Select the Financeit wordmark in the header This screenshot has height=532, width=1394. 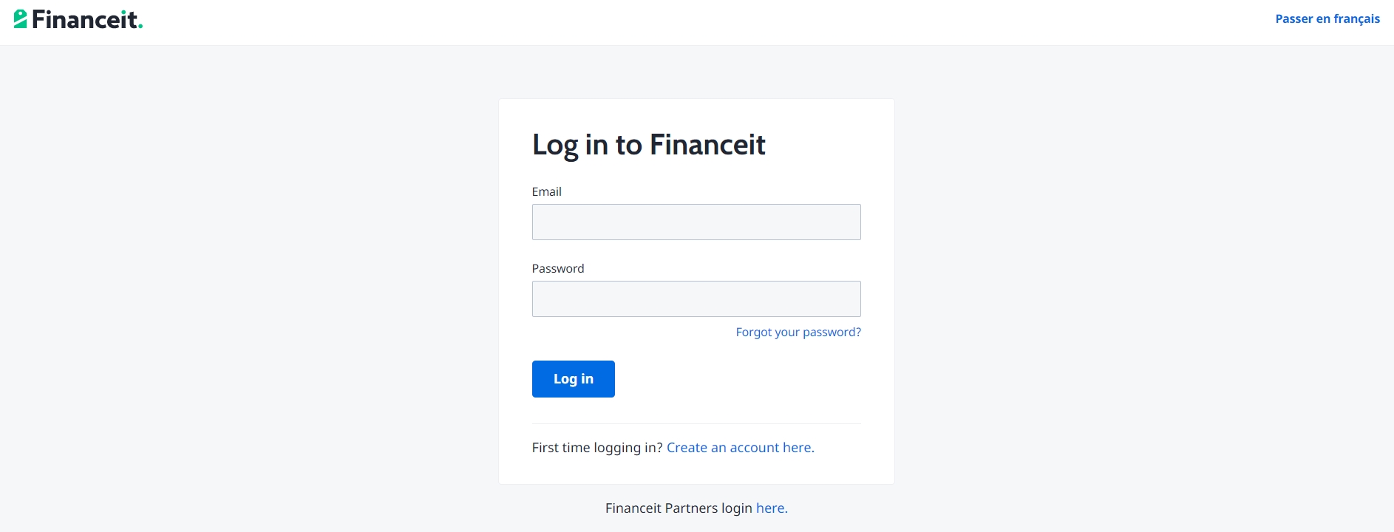tap(89, 18)
